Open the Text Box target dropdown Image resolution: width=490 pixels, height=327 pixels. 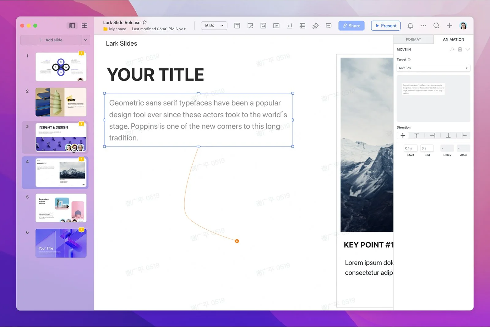[x=433, y=68]
